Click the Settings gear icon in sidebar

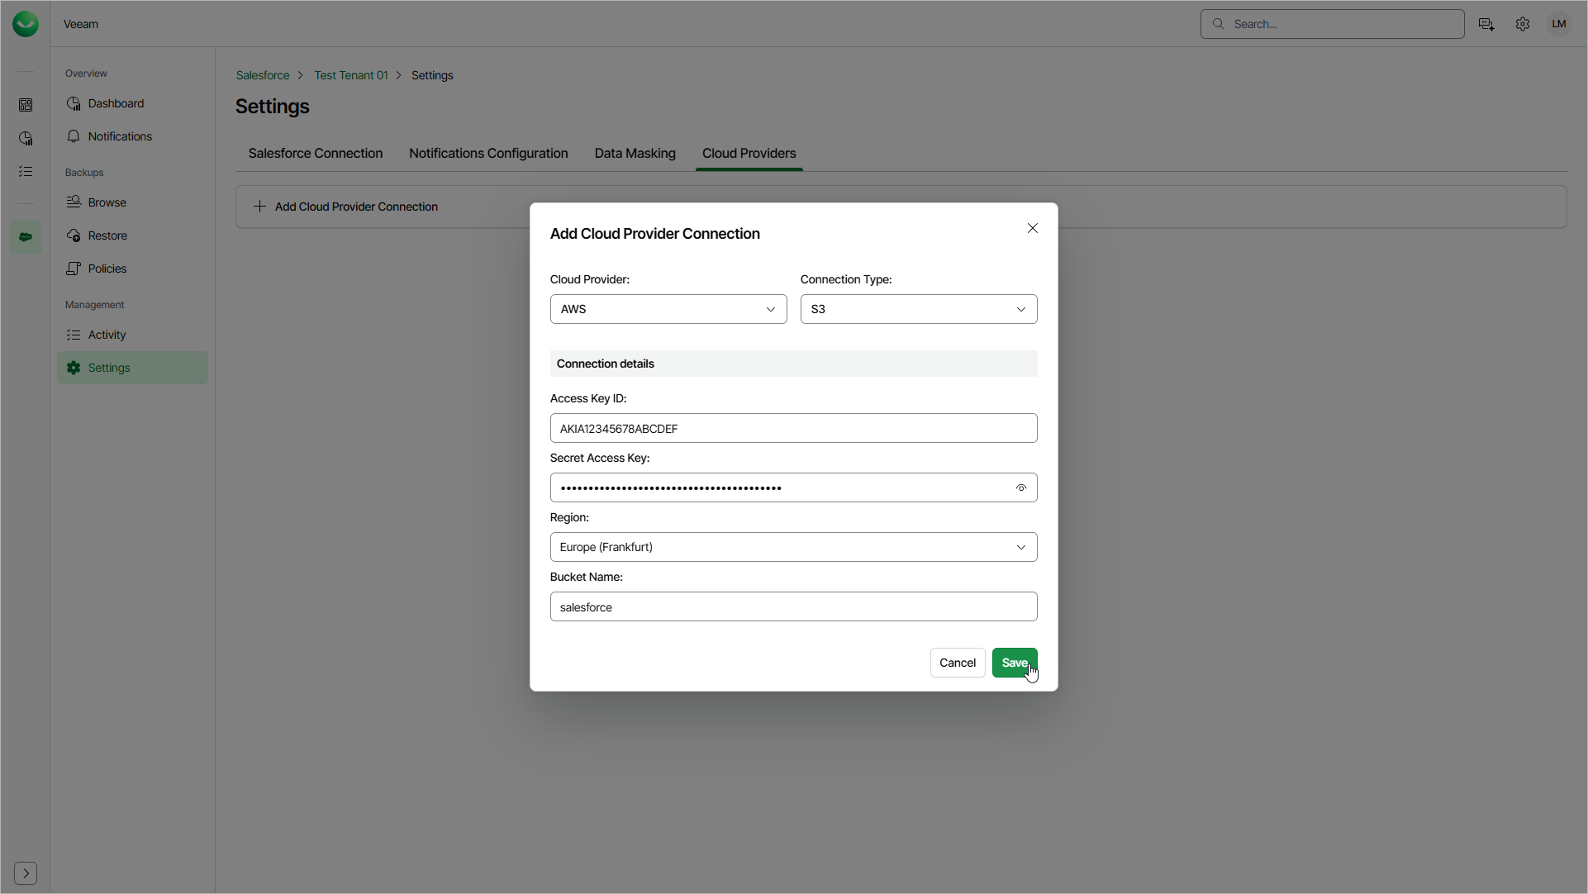click(x=74, y=368)
